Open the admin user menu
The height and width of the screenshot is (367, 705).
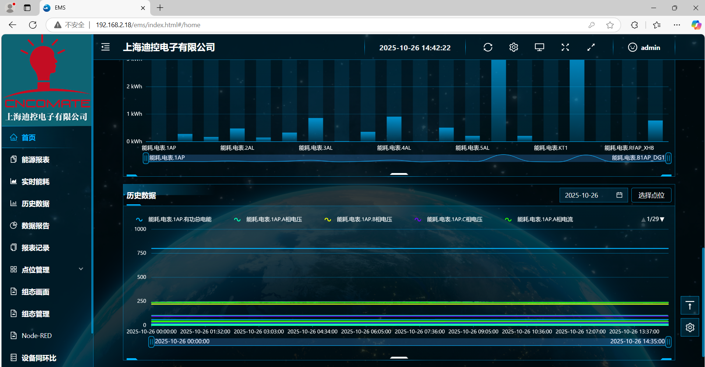tap(644, 47)
